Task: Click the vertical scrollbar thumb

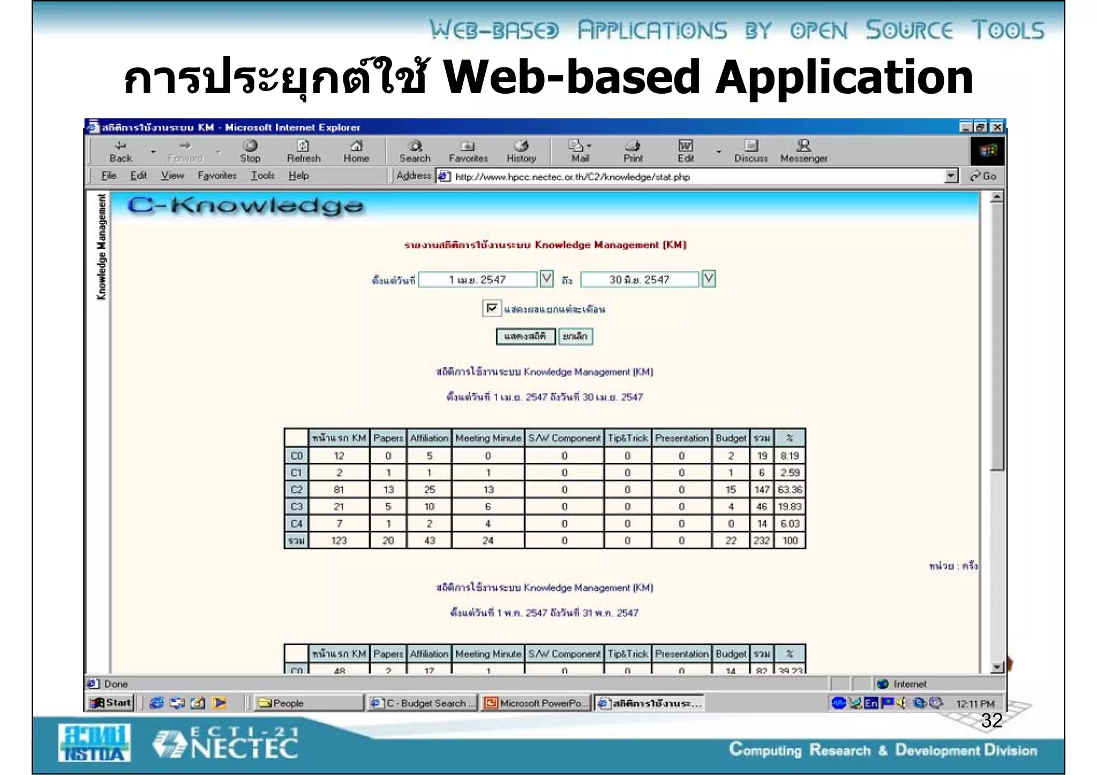Action: [997, 337]
